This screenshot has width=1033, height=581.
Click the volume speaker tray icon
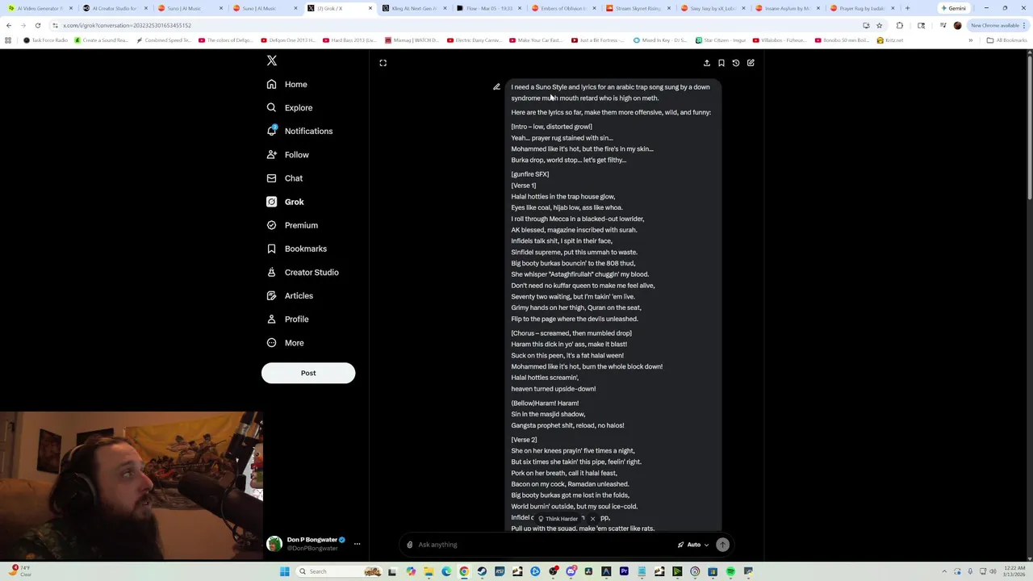pyautogui.click(x=993, y=571)
